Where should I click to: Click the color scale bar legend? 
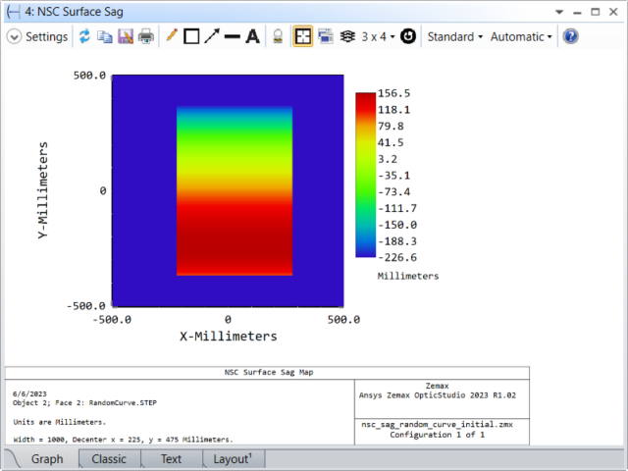pos(366,175)
